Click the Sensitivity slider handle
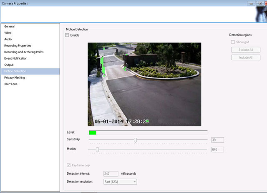Screen dimensions: 267x193 pos(135,140)
